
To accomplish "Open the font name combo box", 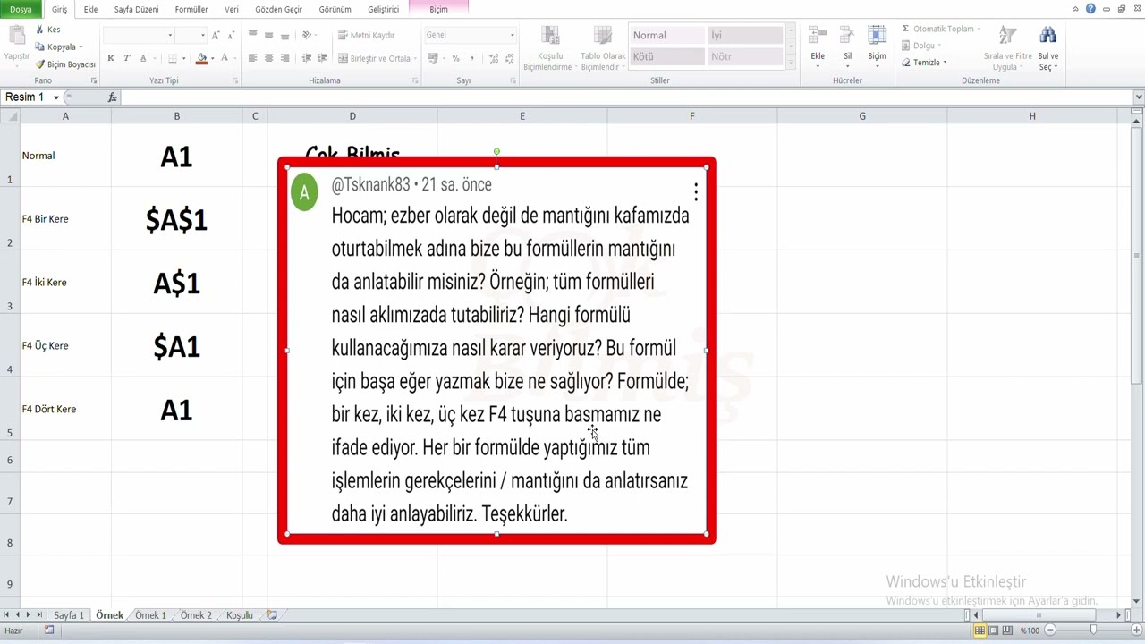I will click(139, 35).
